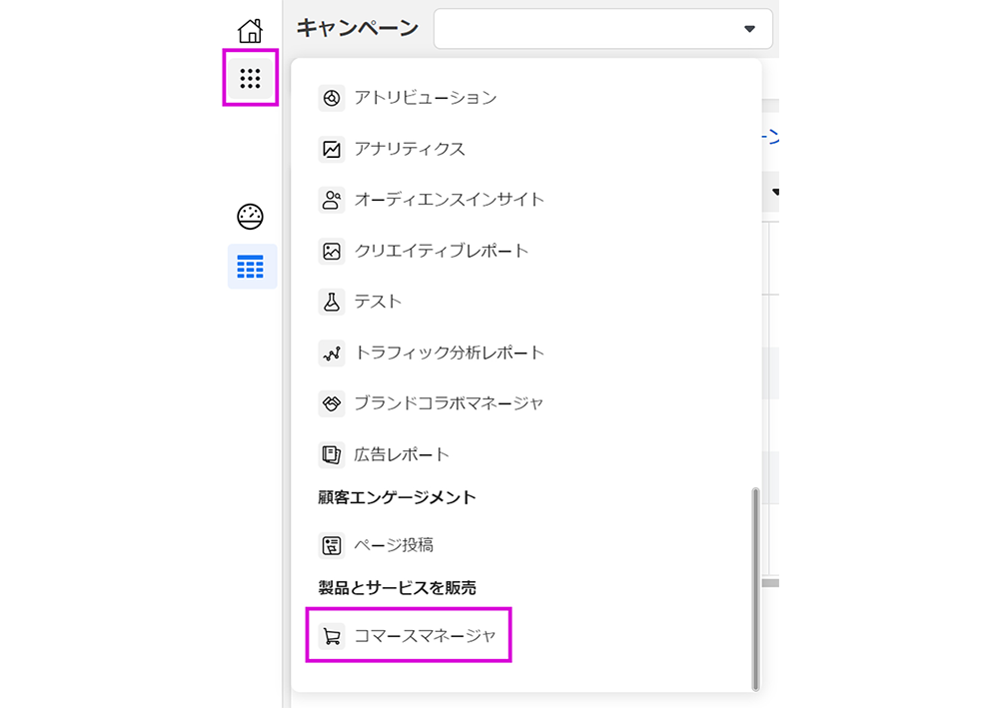Click the トラフィック分析レポート graph icon
Screen dimensions: 999x708
click(332, 353)
